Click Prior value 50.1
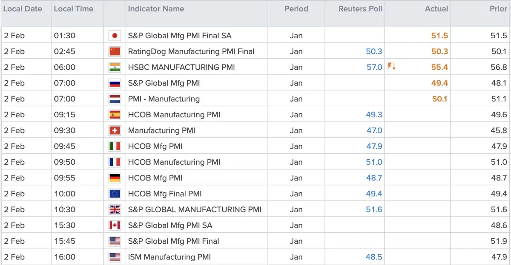The width and height of the screenshot is (511, 265). pos(499,51)
